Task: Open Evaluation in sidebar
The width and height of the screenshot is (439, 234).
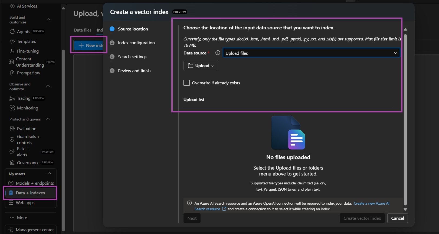Action: [27, 129]
